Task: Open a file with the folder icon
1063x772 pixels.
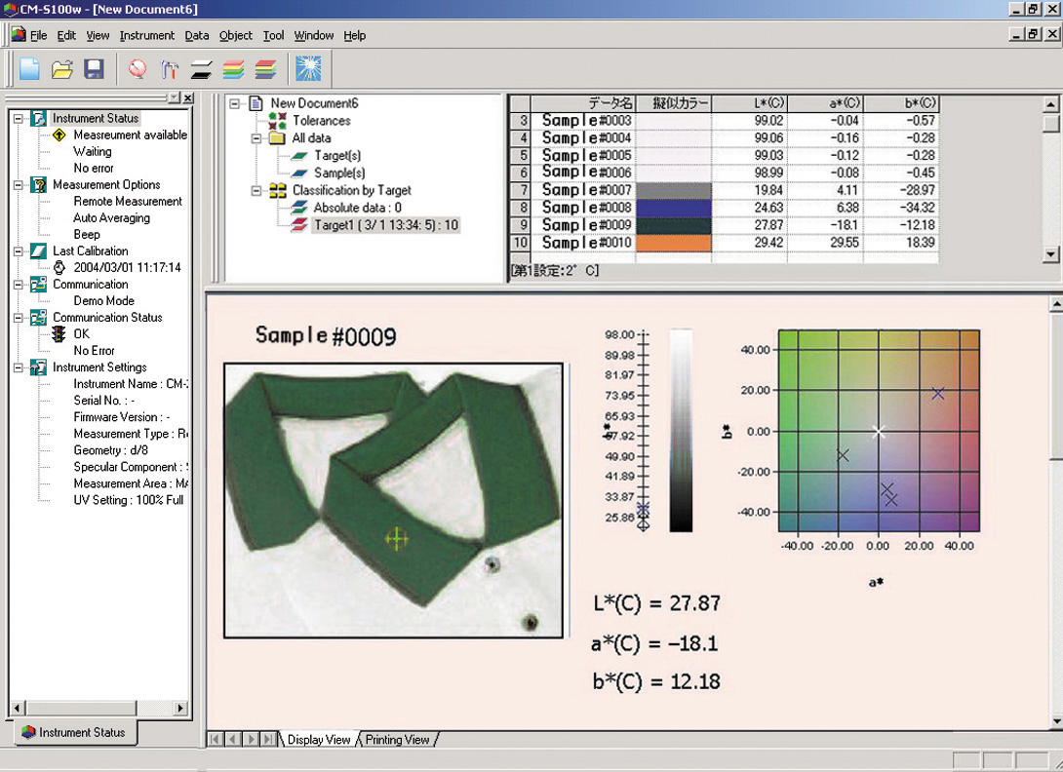Action: [61, 69]
